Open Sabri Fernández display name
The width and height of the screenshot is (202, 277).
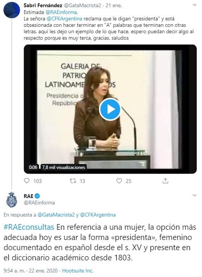coord(43,5)
